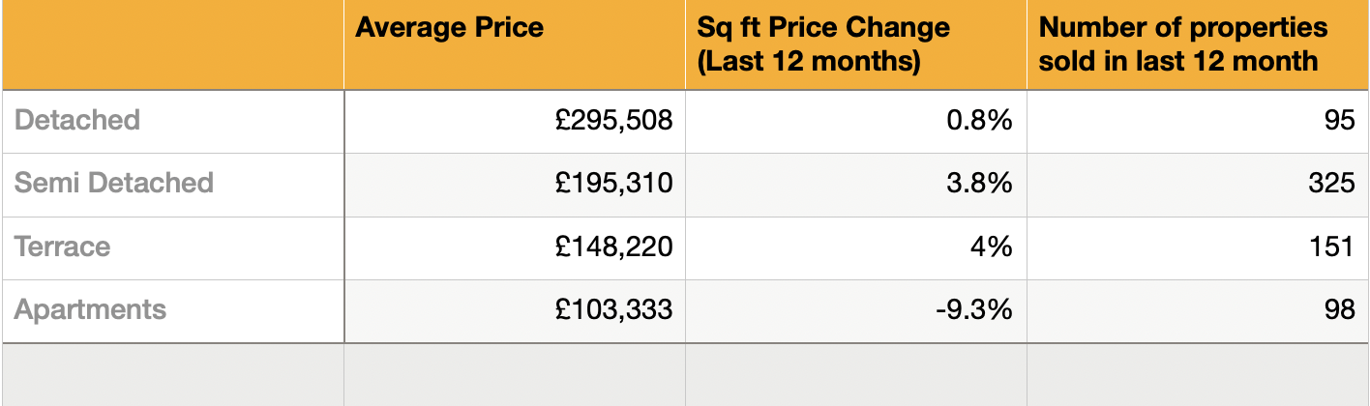Screen dimensions: 1370x406
Task: Click the 95 properties sold cell
Action: point(1340,121)
